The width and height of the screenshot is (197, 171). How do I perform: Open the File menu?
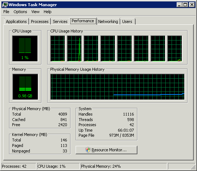click(x=6, y=12)
